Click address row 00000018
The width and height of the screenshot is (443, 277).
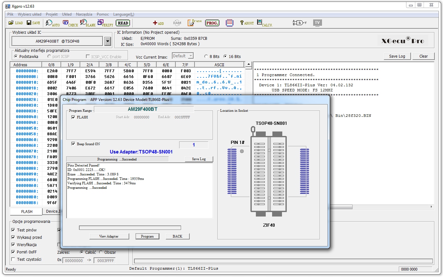(x=27, y=88)
